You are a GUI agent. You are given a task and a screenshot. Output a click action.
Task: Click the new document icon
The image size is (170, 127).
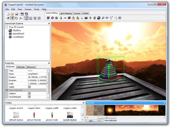coord(8,14)
